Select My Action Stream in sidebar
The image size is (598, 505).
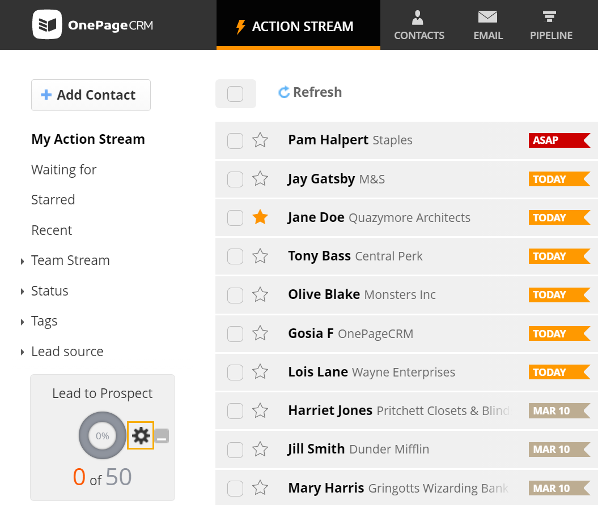[x=88, y=139]
